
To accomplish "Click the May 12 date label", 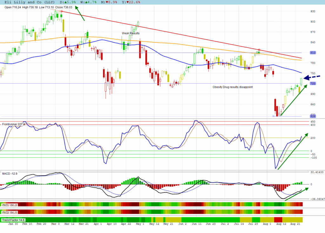I will click(154, 224).
